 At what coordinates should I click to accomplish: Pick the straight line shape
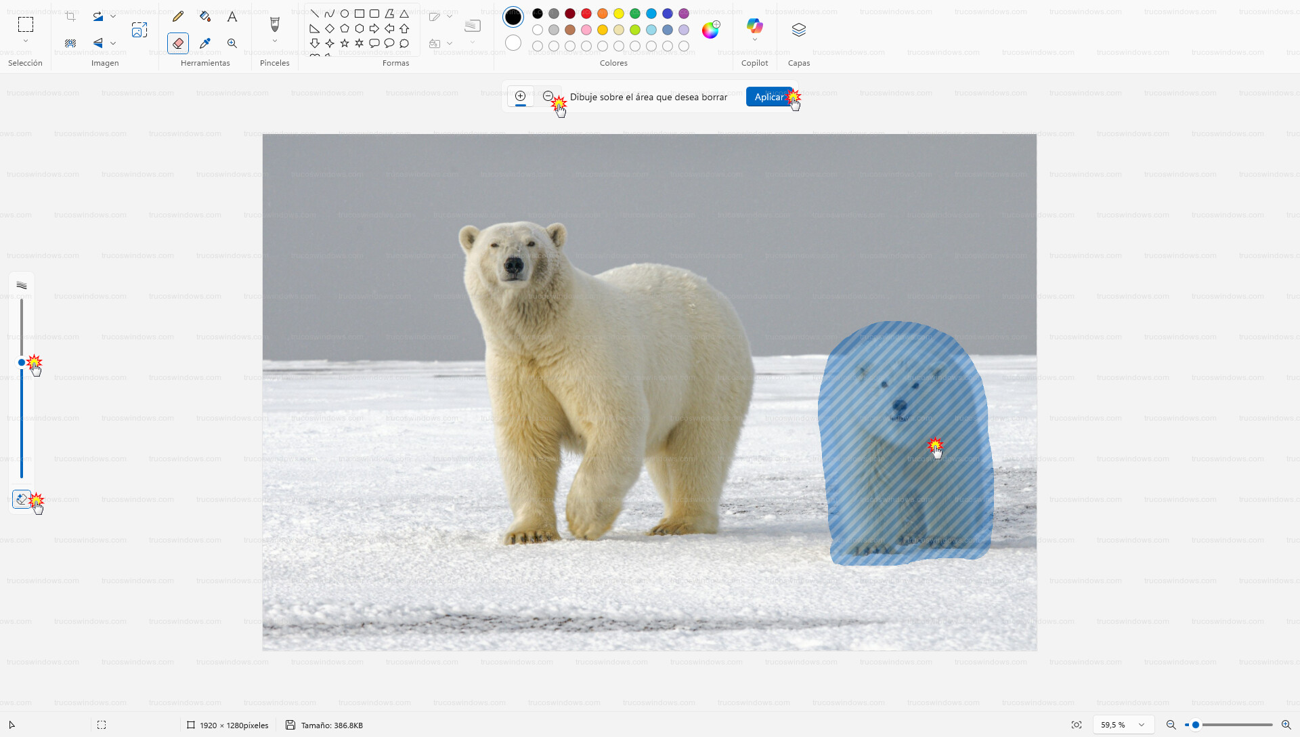coord(315,14)
